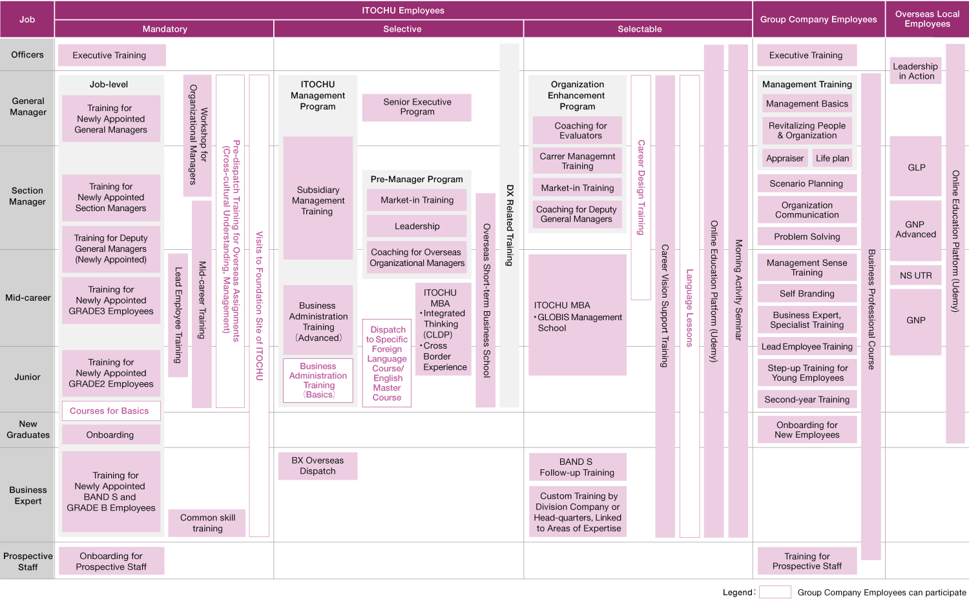
Task: Click Business Administration Training (Basics) box
Action: [318, 380]
